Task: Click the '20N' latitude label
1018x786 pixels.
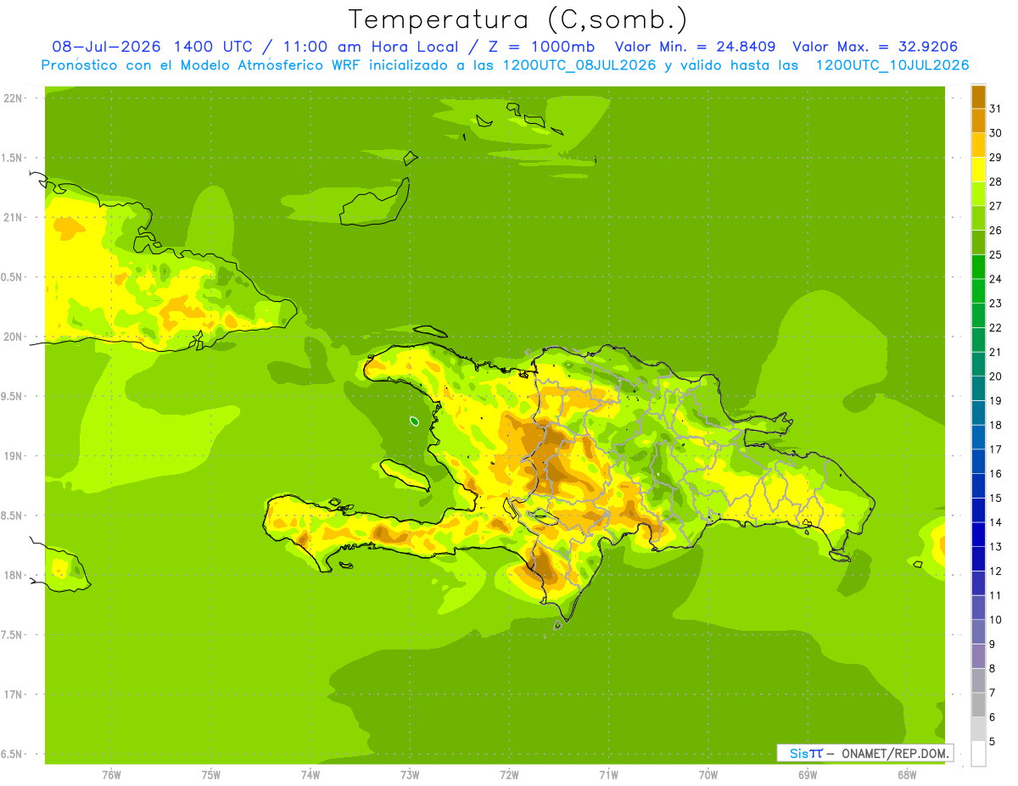Action: point(14,337)
